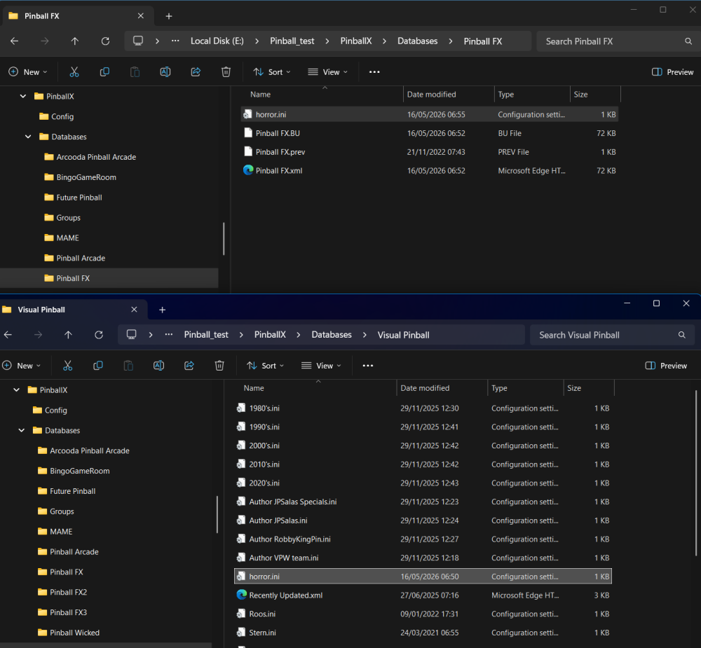Screen dimensions: 701x648
Task: Click This PC icon in Pinball FX address bar
Action: pyautogui.click(x=138, y=41)
